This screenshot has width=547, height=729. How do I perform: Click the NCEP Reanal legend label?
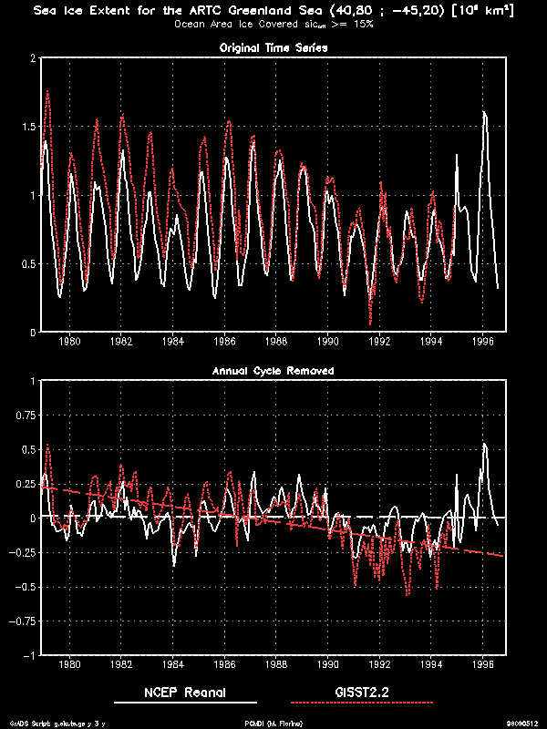185,693
